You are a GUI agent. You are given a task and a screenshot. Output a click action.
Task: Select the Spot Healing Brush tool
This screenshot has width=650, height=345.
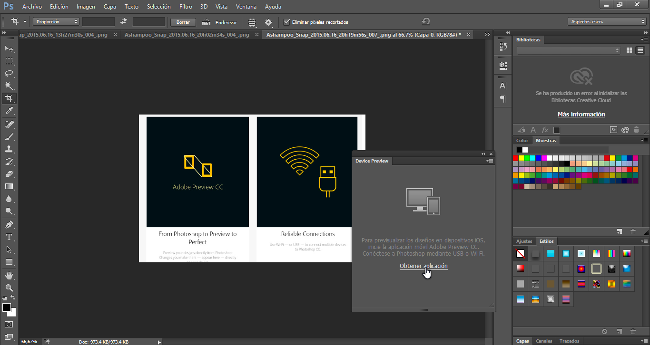click(9, 125)
